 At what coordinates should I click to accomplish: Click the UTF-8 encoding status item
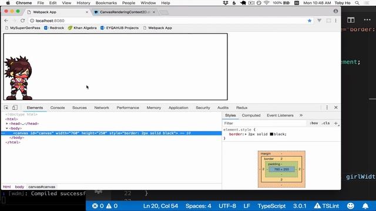click(227, 206)
